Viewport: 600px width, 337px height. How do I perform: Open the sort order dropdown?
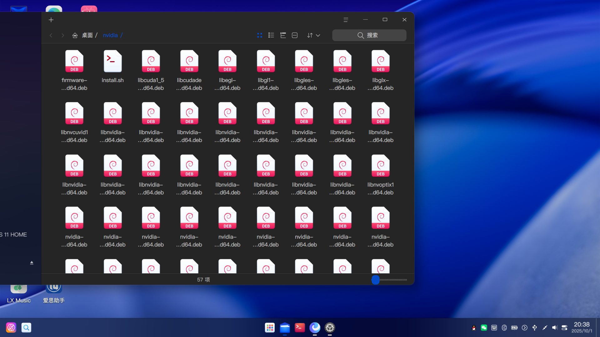point(313,35)
